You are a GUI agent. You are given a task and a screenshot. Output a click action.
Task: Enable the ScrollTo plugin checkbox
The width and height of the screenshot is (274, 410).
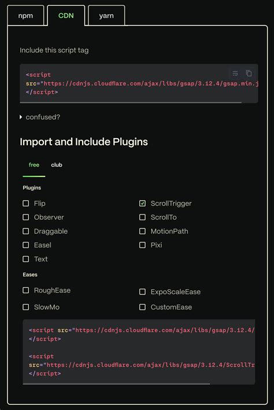pos(142,217)
